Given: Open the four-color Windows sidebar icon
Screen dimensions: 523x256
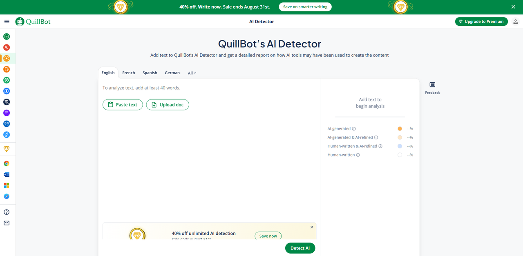Looking at the screenshot, I should pos(7,185).
